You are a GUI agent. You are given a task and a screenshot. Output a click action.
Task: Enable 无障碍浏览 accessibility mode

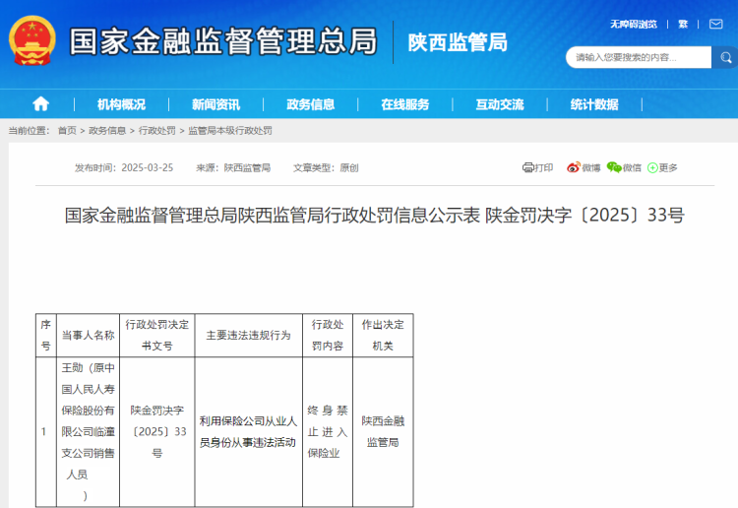[x=633, y=24]
